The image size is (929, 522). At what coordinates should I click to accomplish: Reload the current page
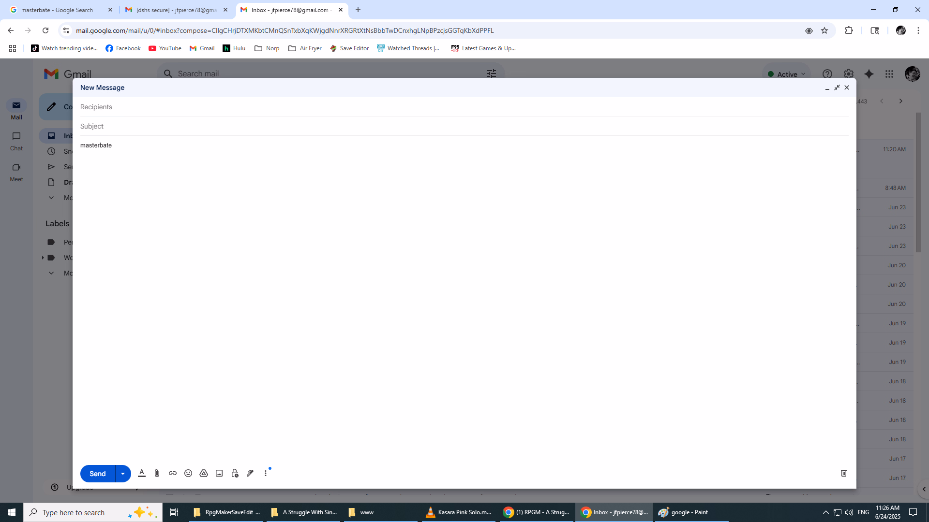[45, 30]
